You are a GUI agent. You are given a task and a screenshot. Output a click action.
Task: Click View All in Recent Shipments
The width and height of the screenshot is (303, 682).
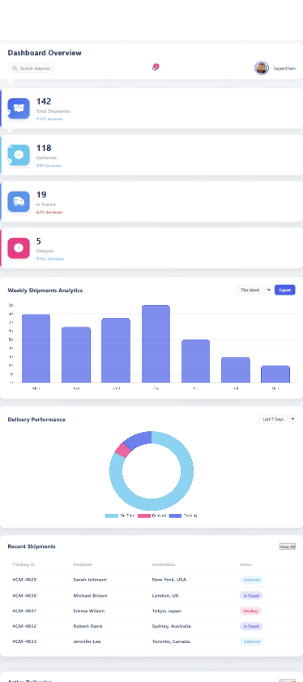[x=288, y=546]
